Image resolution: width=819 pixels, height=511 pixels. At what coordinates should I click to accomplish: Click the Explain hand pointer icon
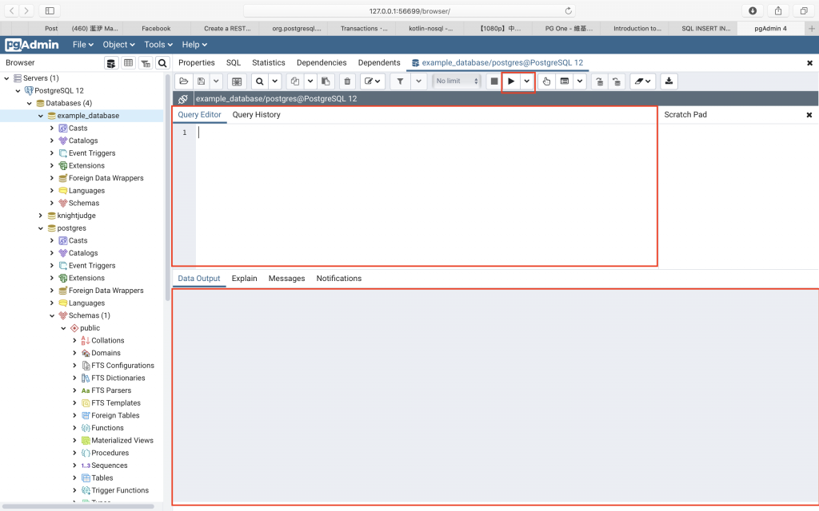[x=546, y=81]
